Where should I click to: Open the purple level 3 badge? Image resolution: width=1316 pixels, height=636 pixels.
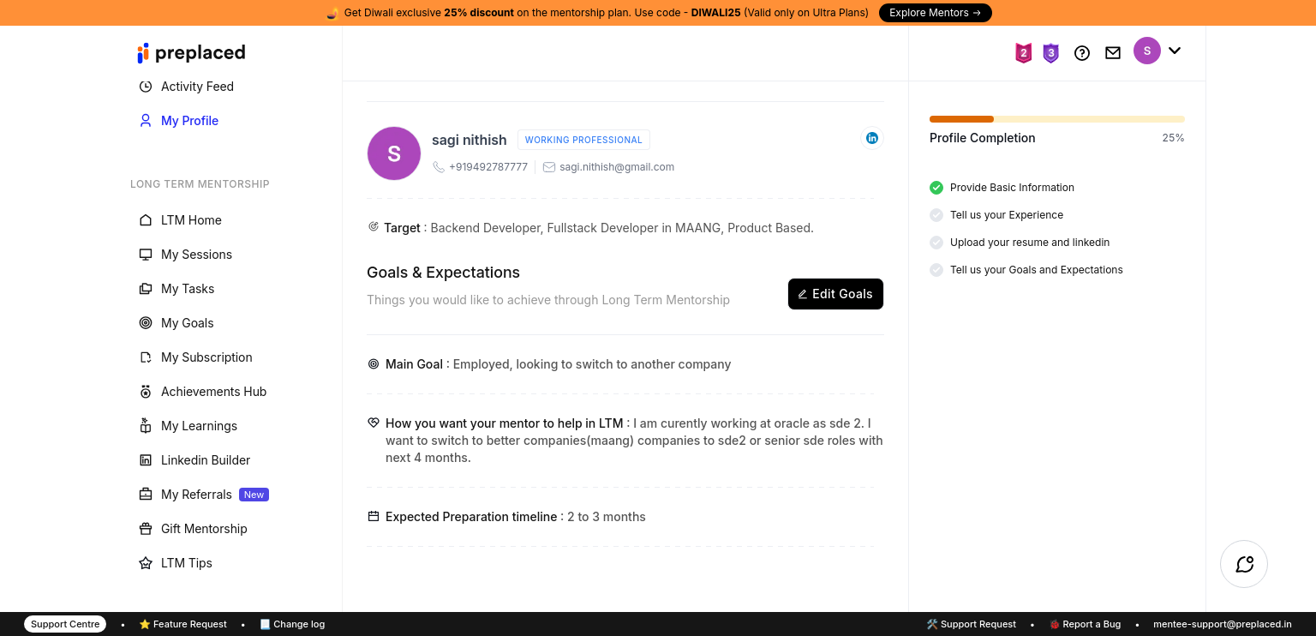(1051, 53)
